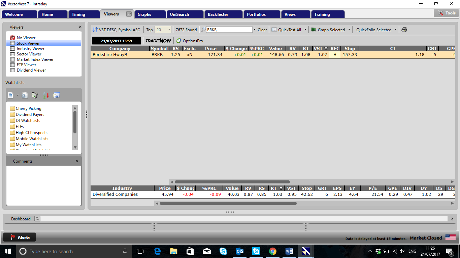Click the WatchList recycle bin icon
The height and width of the screenshot is (258, 460).
coord(35,95)
